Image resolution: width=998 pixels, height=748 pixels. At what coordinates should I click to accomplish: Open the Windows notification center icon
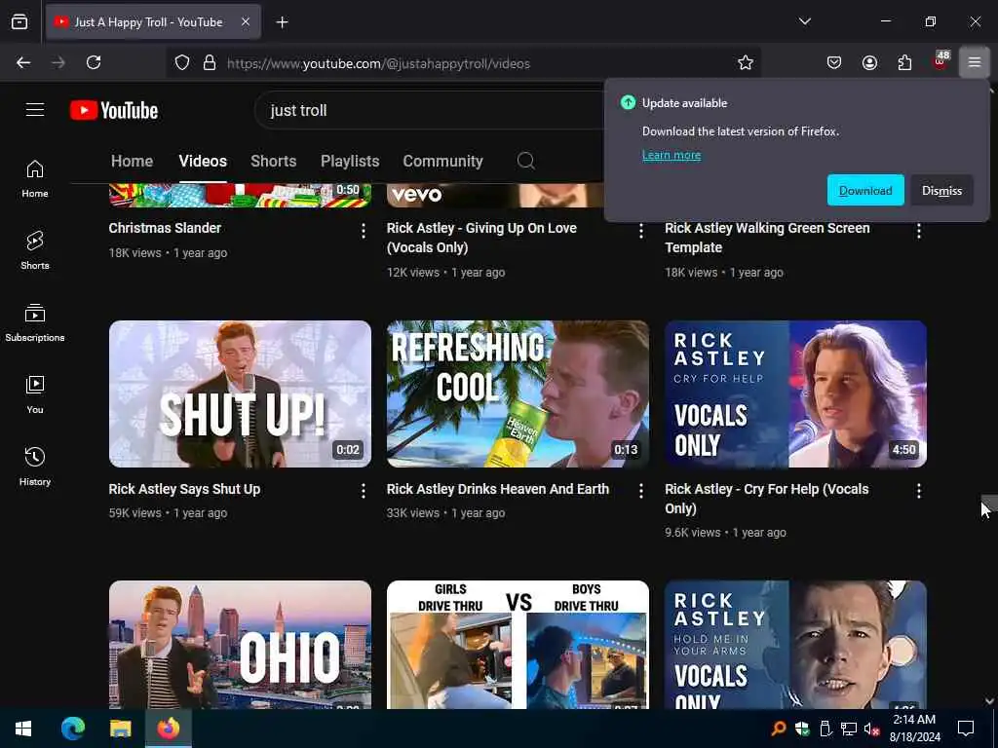pyautogui.click(x=966, y=729)
